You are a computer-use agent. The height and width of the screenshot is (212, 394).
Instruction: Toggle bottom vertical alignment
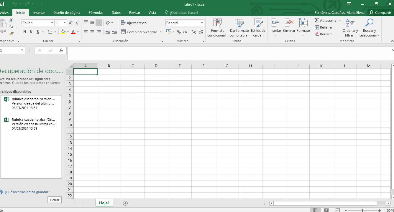point(99,23)
